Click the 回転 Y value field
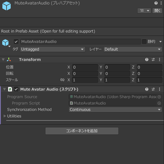 (117, 74)
